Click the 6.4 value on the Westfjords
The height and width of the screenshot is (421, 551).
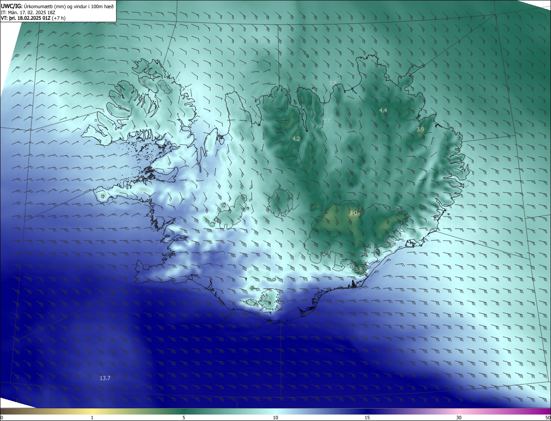pyautogui.click(x=144, y=82)
